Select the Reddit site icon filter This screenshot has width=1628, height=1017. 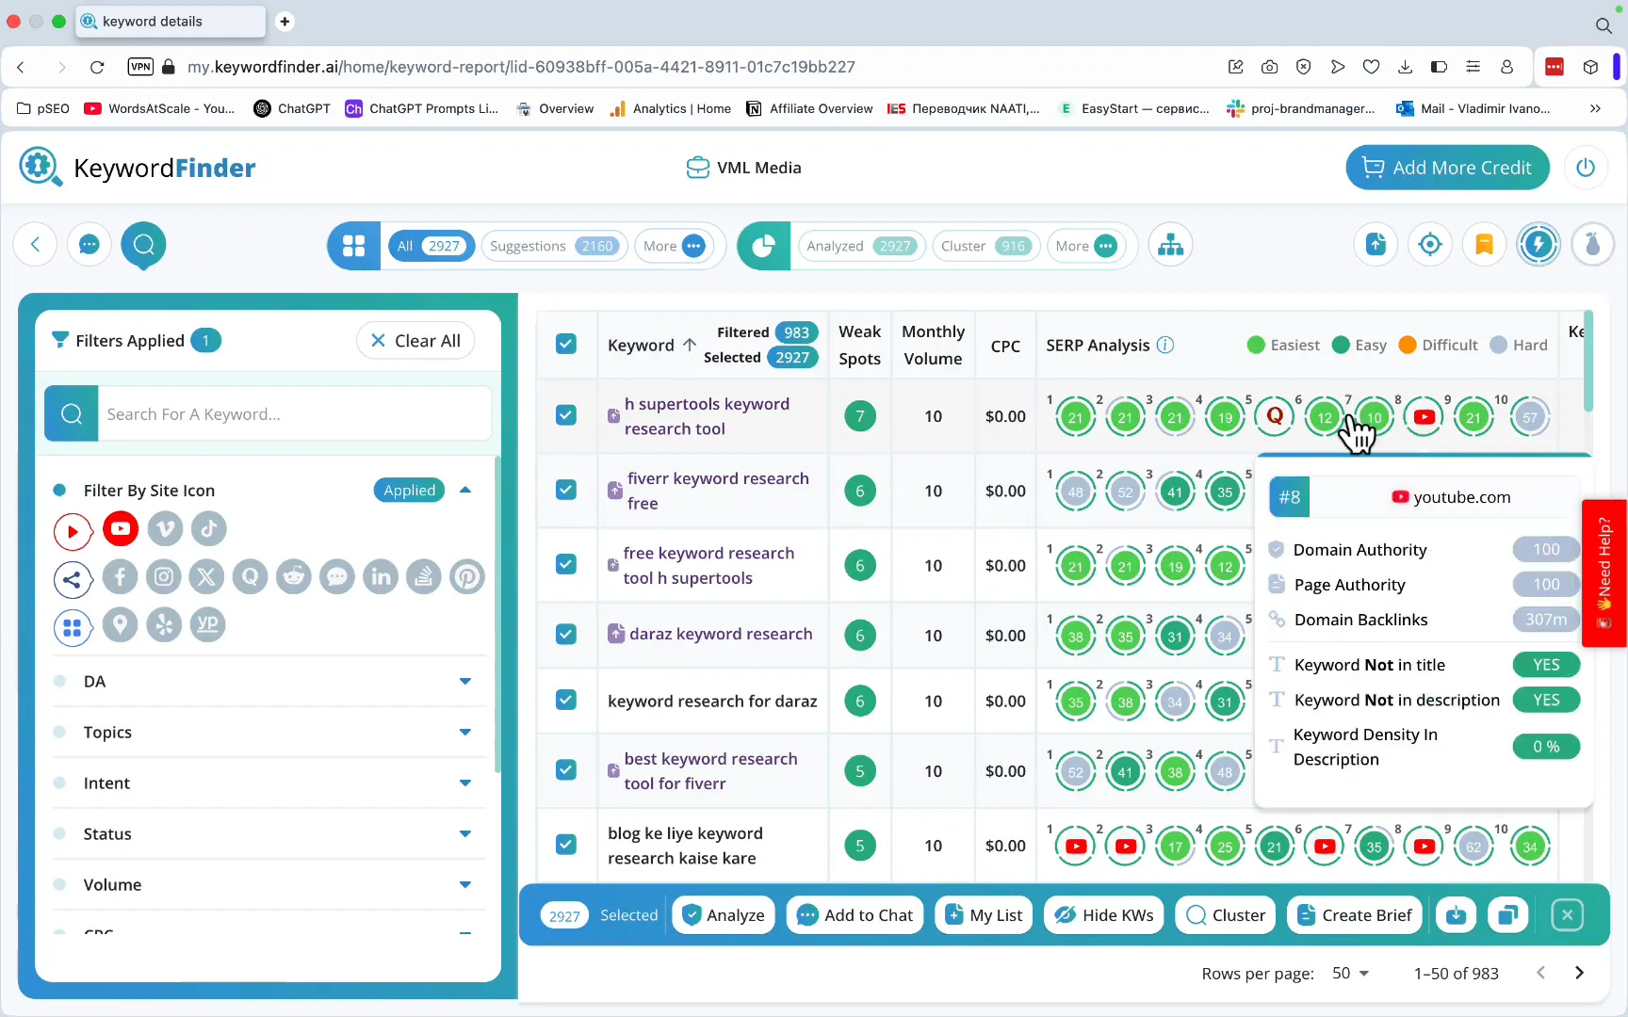(x=294, y=576)
